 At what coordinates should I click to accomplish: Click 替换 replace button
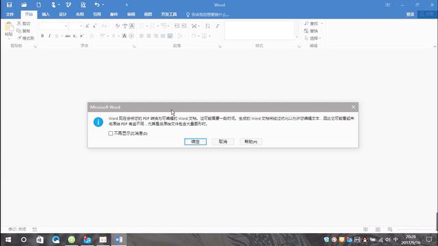click(311, 31)
